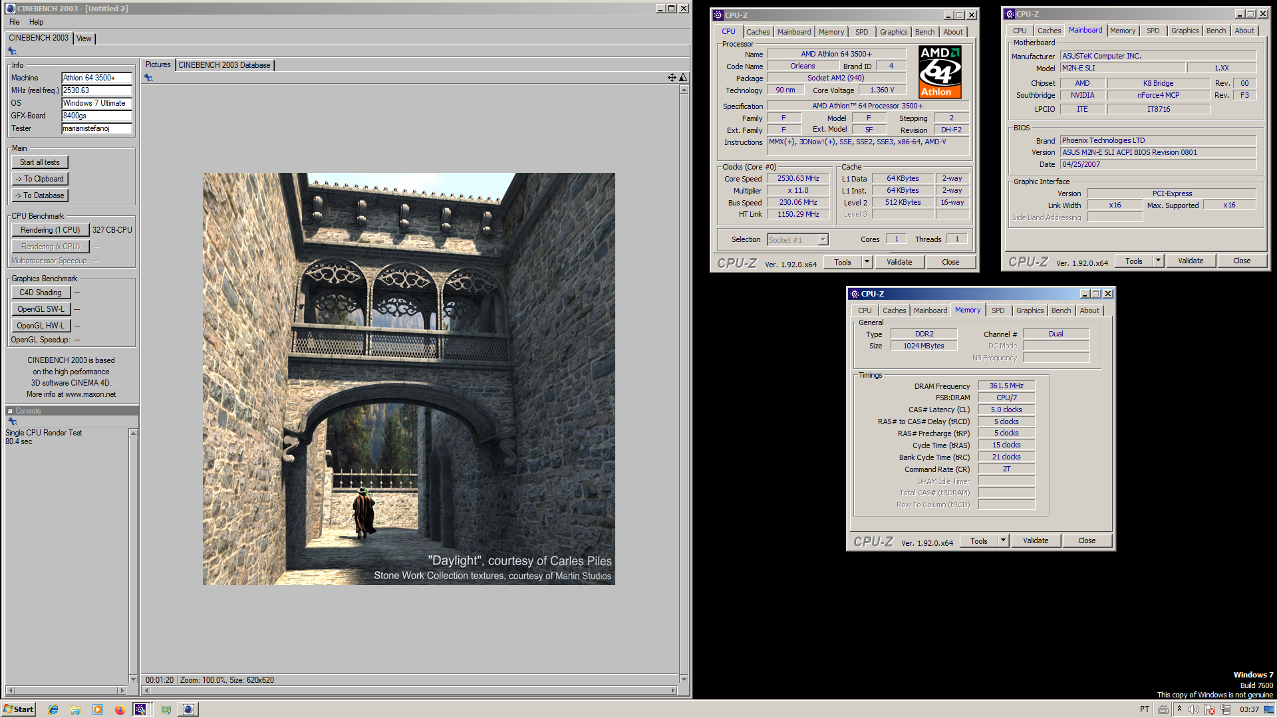Show hidden tray icons chevron
This screenshot has width=1277, height=718.
point(1179,709)
